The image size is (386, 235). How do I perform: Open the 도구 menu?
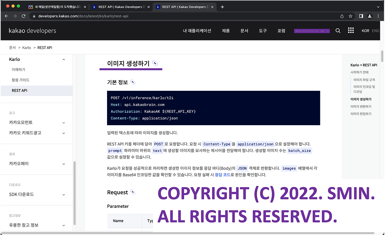coord(263,31)
